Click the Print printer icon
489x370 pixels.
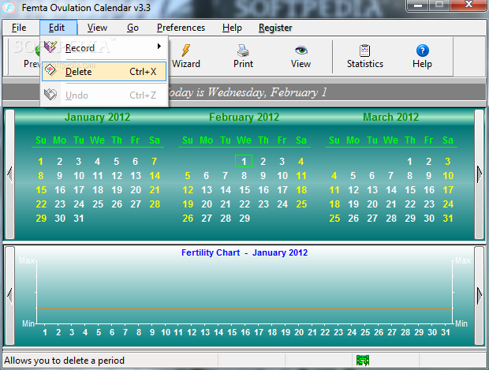click(x=243, y=50)
